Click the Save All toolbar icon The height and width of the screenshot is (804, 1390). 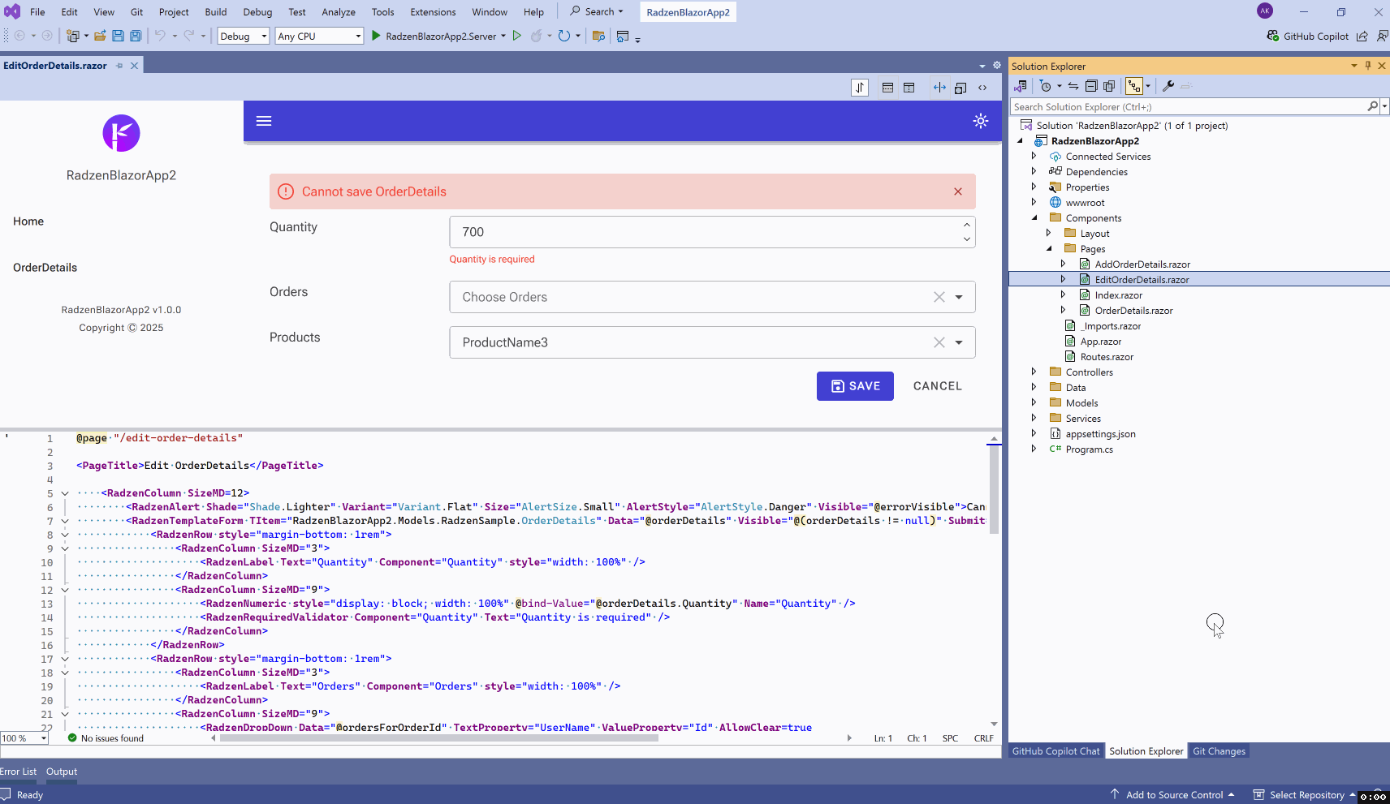(136, 36)
